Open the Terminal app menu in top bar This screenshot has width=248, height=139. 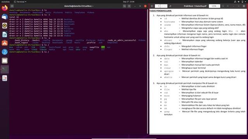click(20, 2)
